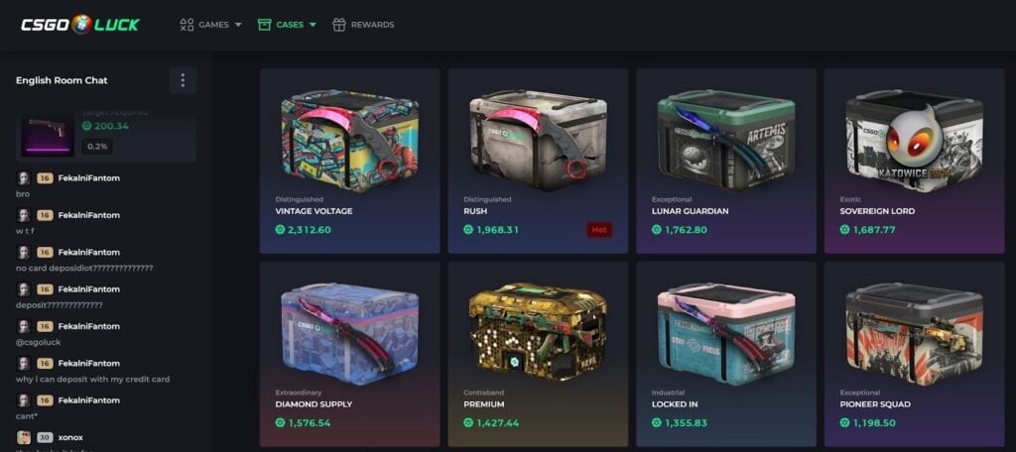The width and height of the screenshot is (1016, 452).
Task: Open the chat options three-dot menu
Action: pyautogui.click(x=183, y=80)
